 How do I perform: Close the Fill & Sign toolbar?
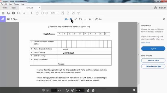pos(164,19)
